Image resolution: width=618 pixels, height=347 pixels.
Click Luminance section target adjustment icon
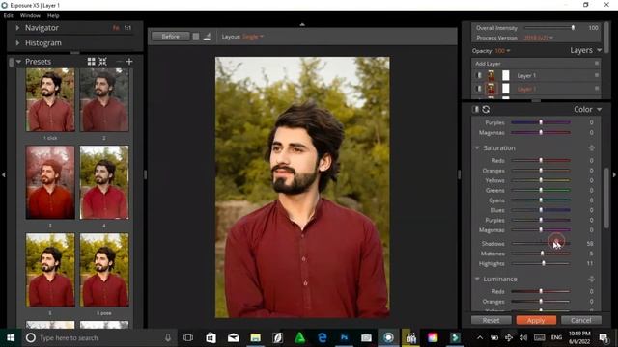coord(591,279)
